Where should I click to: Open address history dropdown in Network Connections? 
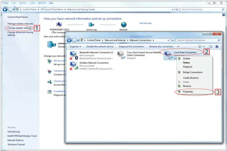click(x=168, y=40)
